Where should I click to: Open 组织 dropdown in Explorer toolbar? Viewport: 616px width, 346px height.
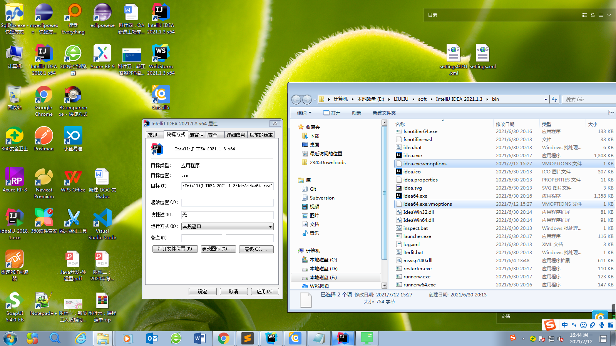[304, 113]
